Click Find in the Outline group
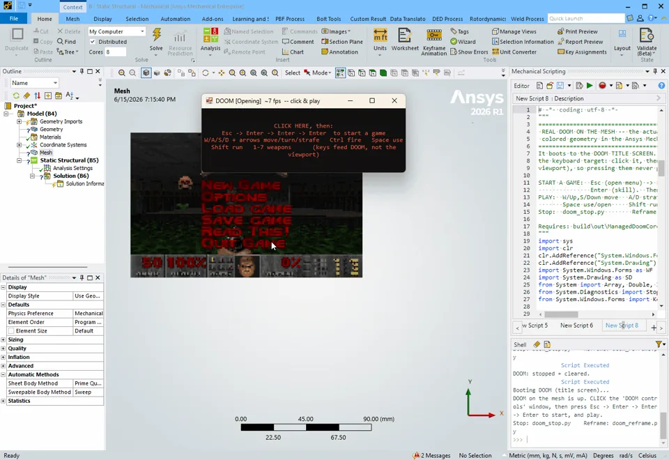Screen dimensions: 669x460 (67, 42)
